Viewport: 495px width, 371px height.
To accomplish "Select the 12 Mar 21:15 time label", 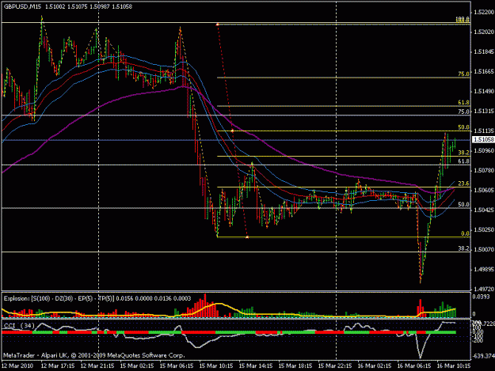I will [97, 366].
